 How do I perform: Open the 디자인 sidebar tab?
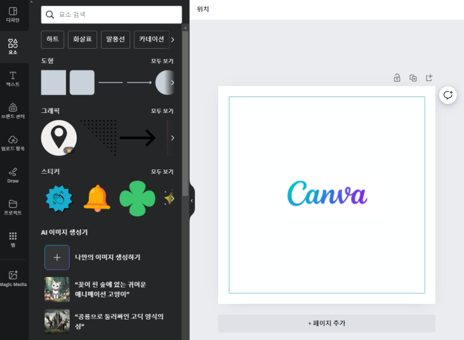point(13,15)
